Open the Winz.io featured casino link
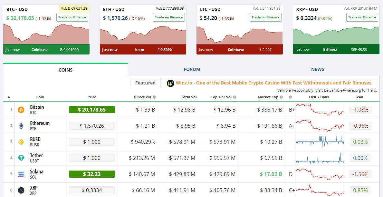The height and width of the screenshot is (197, 383). tap(274, 83)
